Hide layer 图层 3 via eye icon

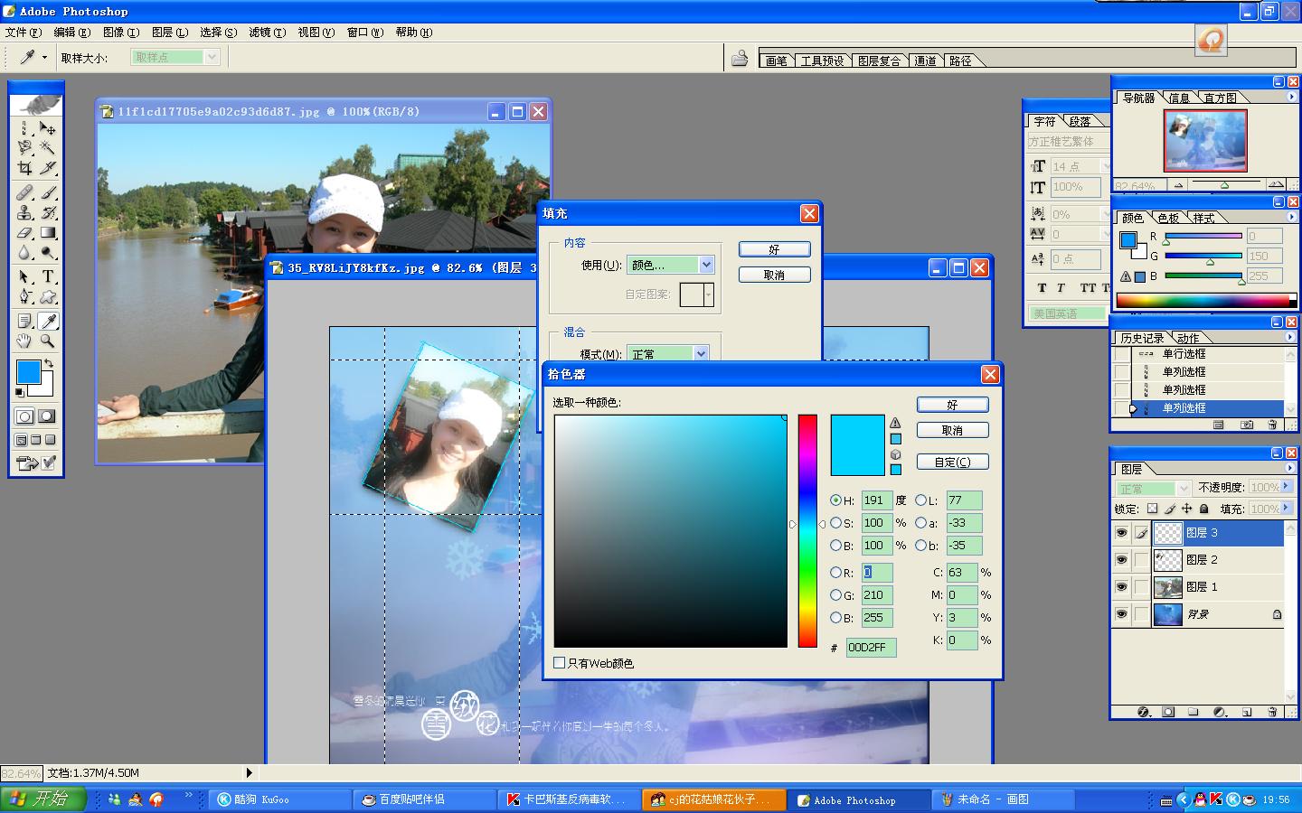tap(1121, 533)
